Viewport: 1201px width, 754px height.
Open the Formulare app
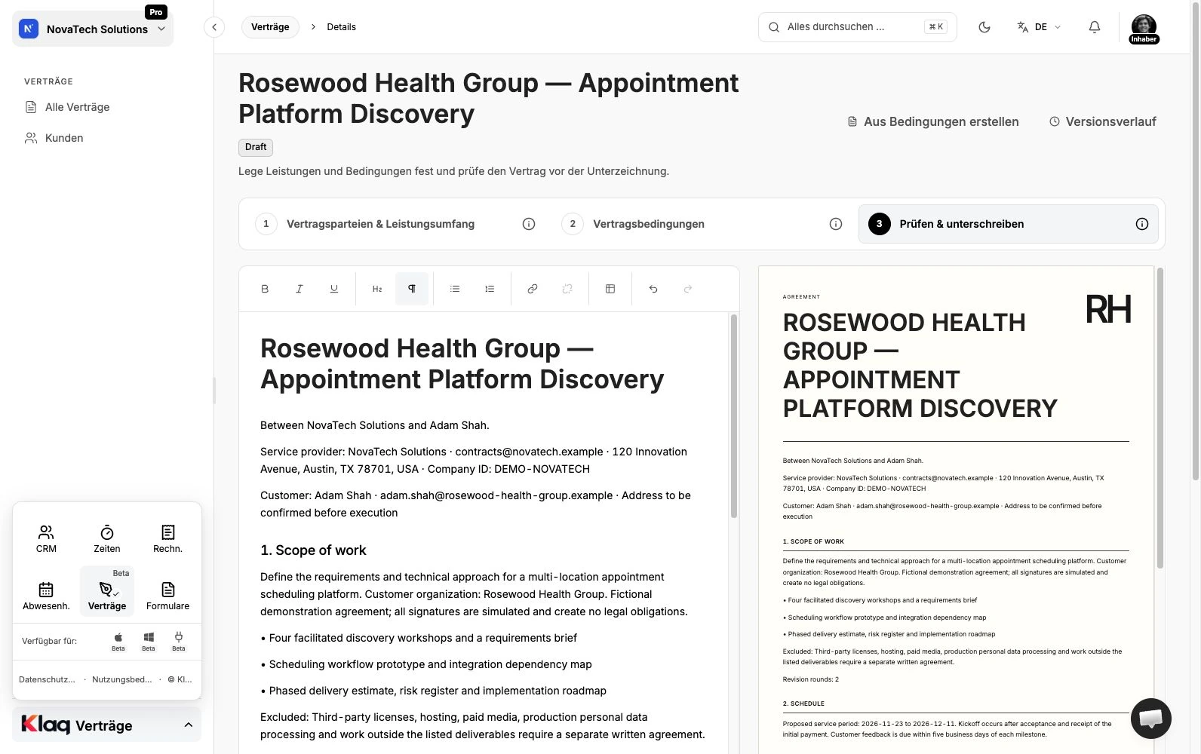[167, 596]
